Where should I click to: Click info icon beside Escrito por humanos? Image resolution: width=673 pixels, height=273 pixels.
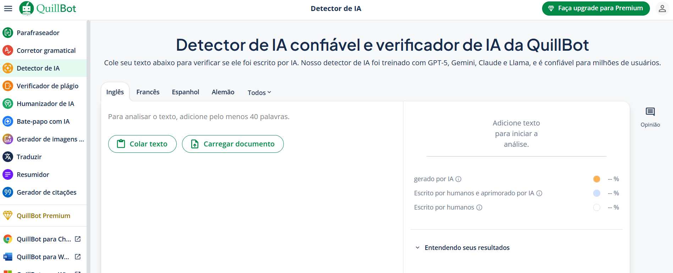(479, 207)
